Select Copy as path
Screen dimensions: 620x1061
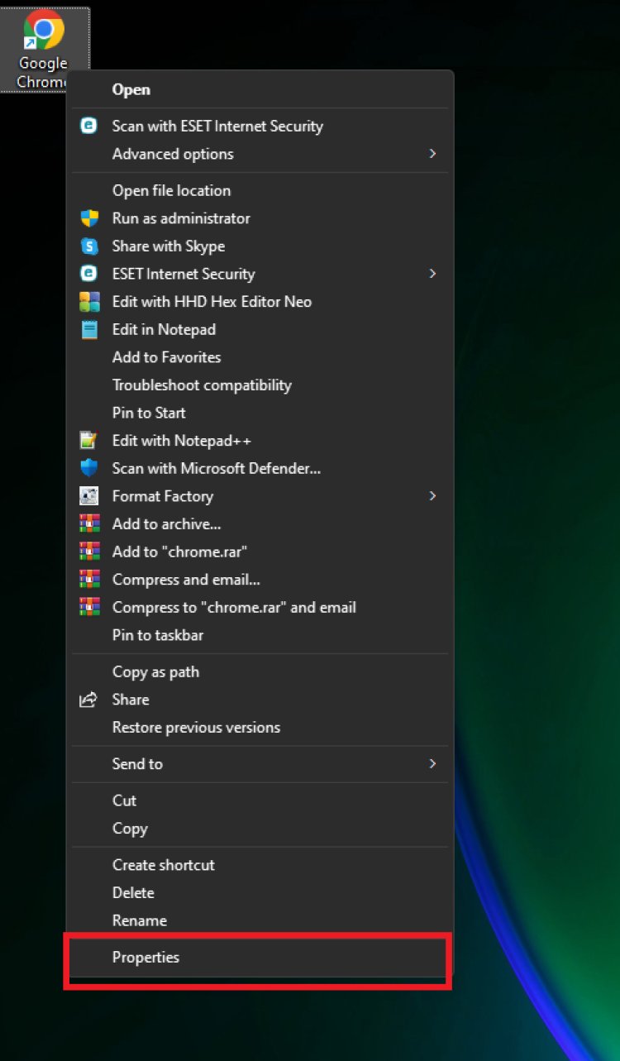[x=155, y=671]
